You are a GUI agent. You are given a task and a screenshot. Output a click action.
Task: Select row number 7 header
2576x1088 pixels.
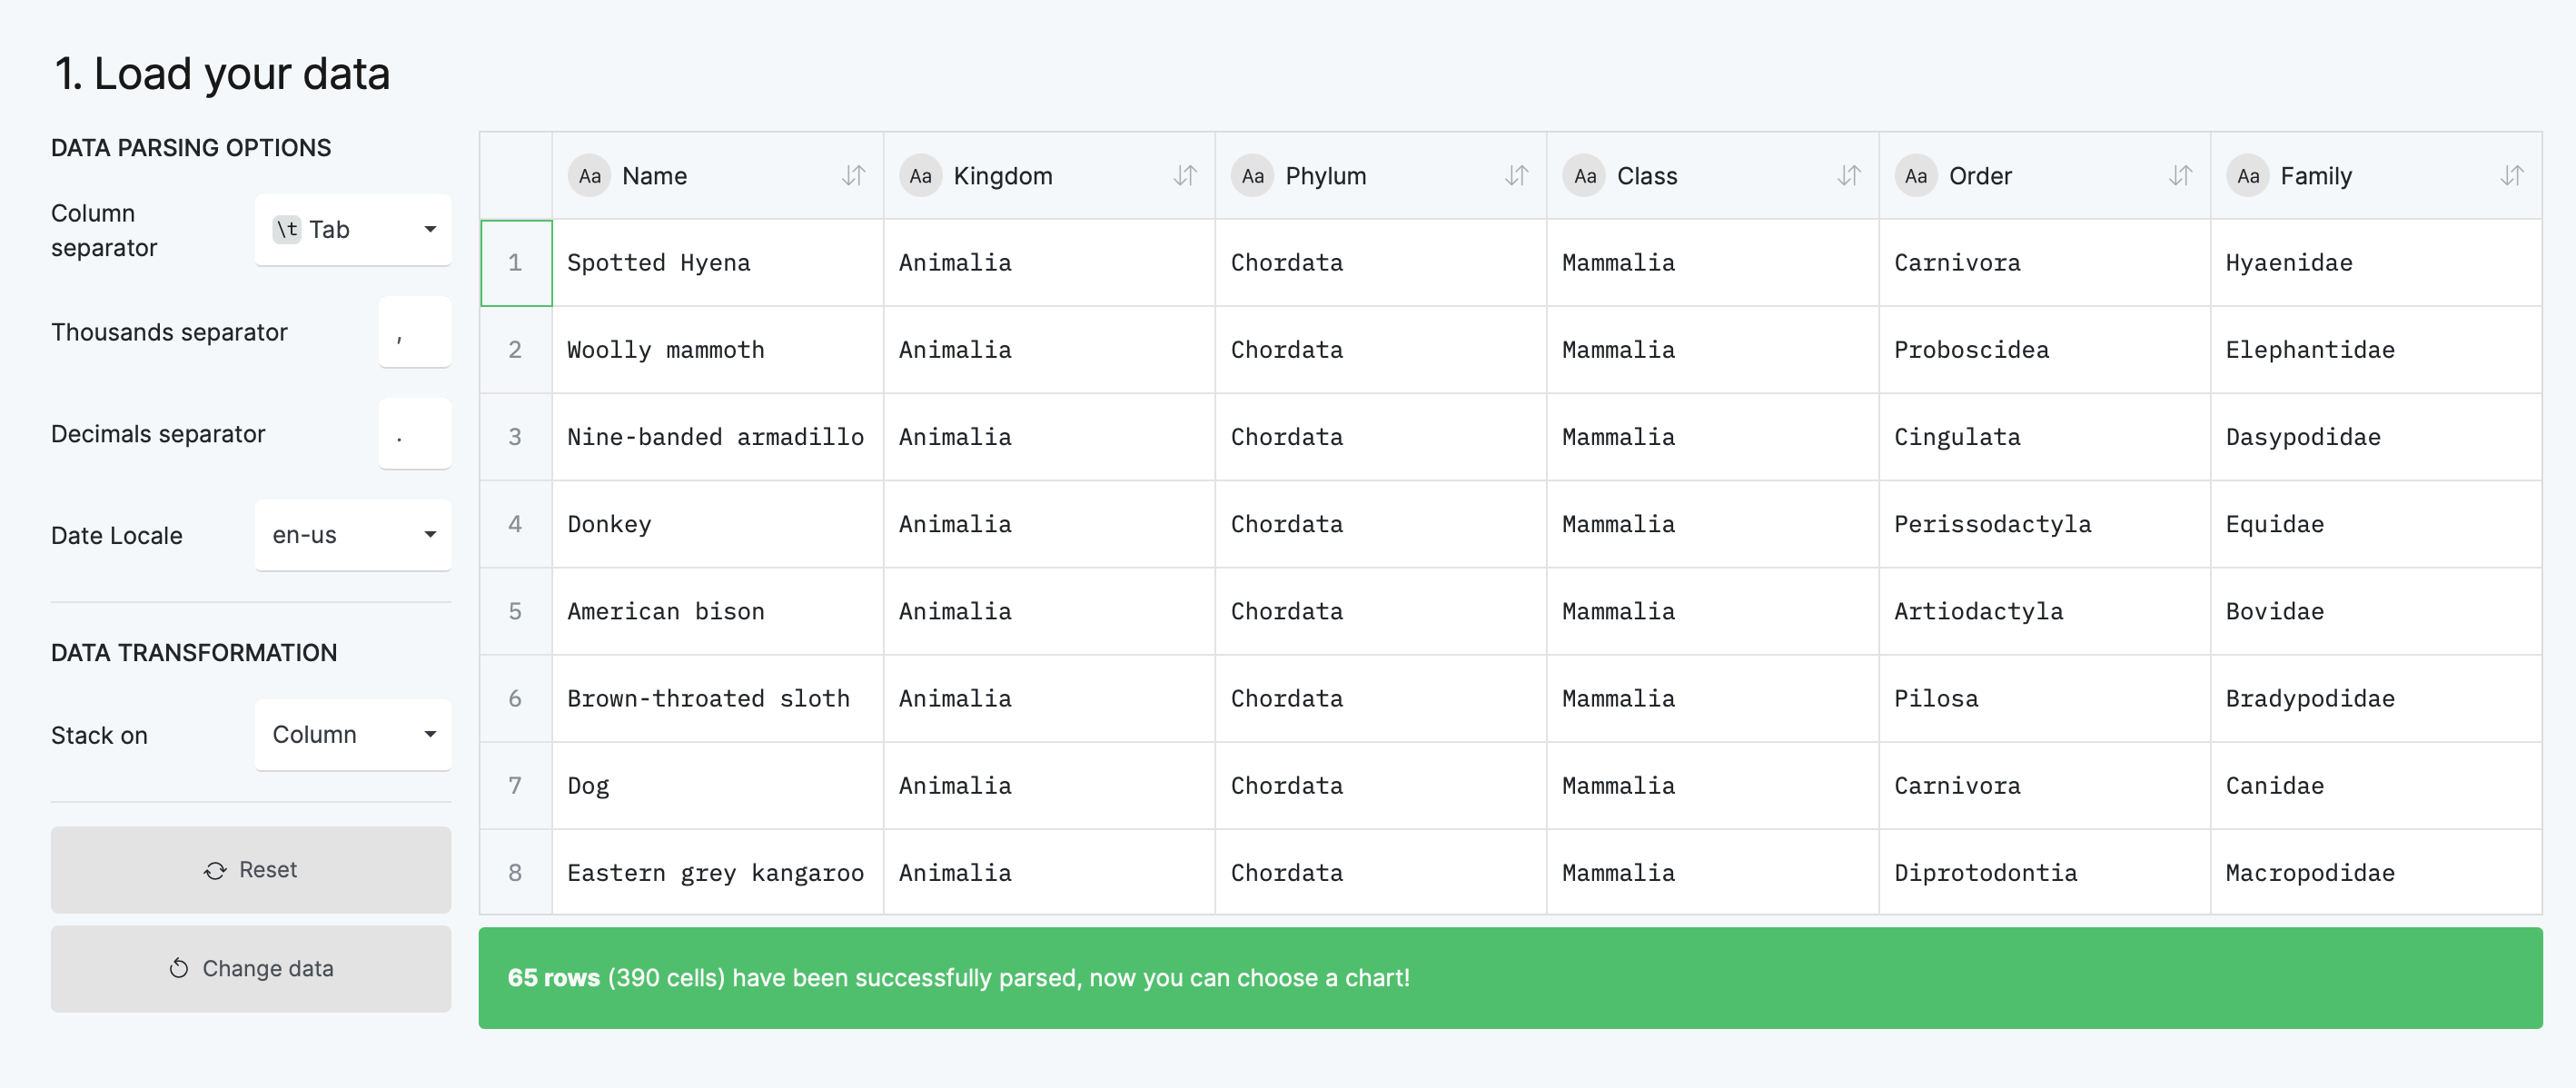(x=516, y=785)
